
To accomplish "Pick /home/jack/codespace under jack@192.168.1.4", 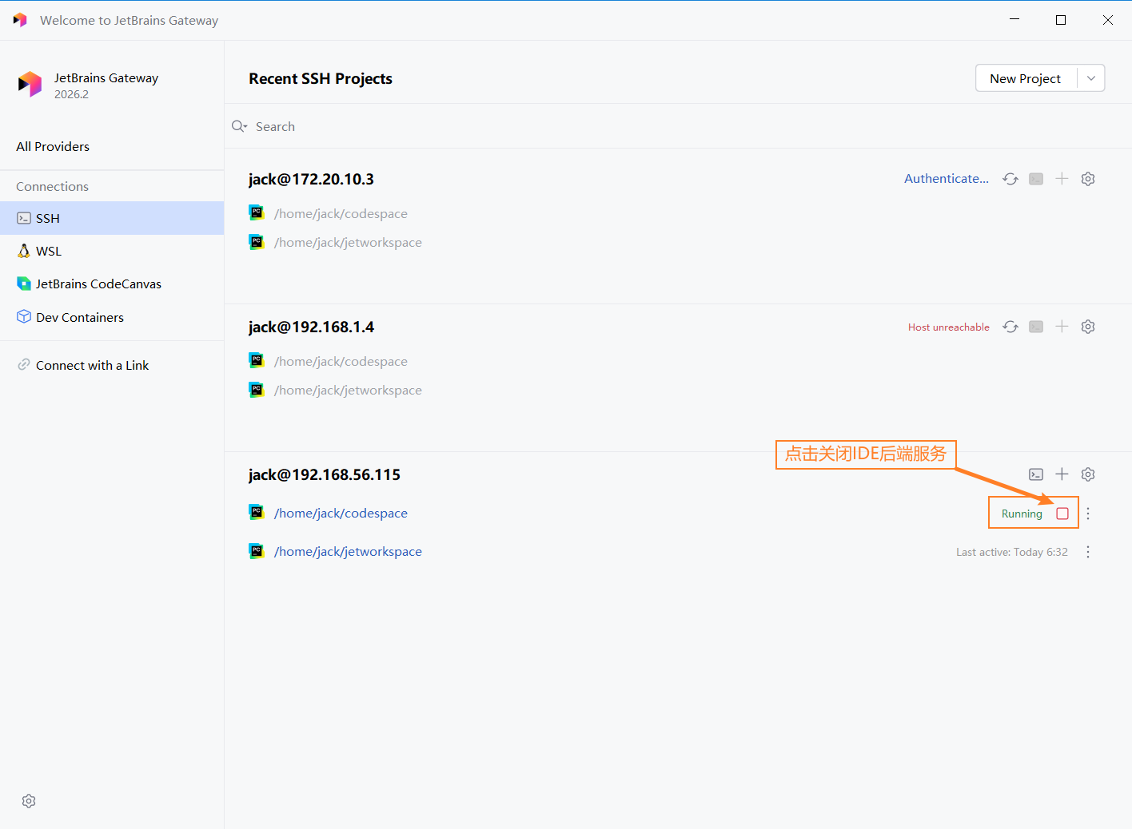I will (x=341, y=361).
